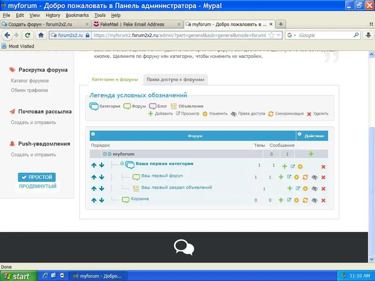The width and height of the screenshot is (375, 281).
Task: Open the Tools menu
Action: point(100,15)
